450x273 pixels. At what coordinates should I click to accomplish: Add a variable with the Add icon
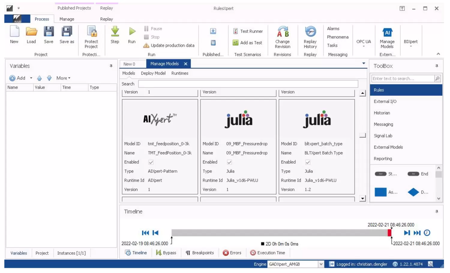12,78
